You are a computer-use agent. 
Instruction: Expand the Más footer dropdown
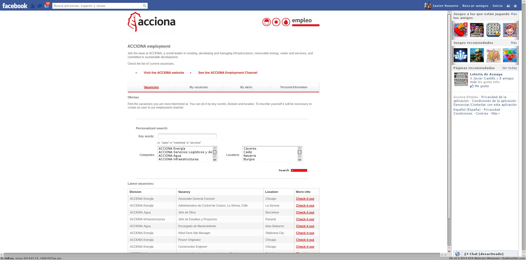point(495,113)
